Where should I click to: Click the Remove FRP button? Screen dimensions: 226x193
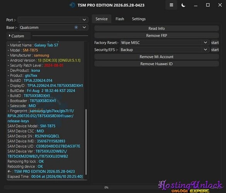(156, 36)
